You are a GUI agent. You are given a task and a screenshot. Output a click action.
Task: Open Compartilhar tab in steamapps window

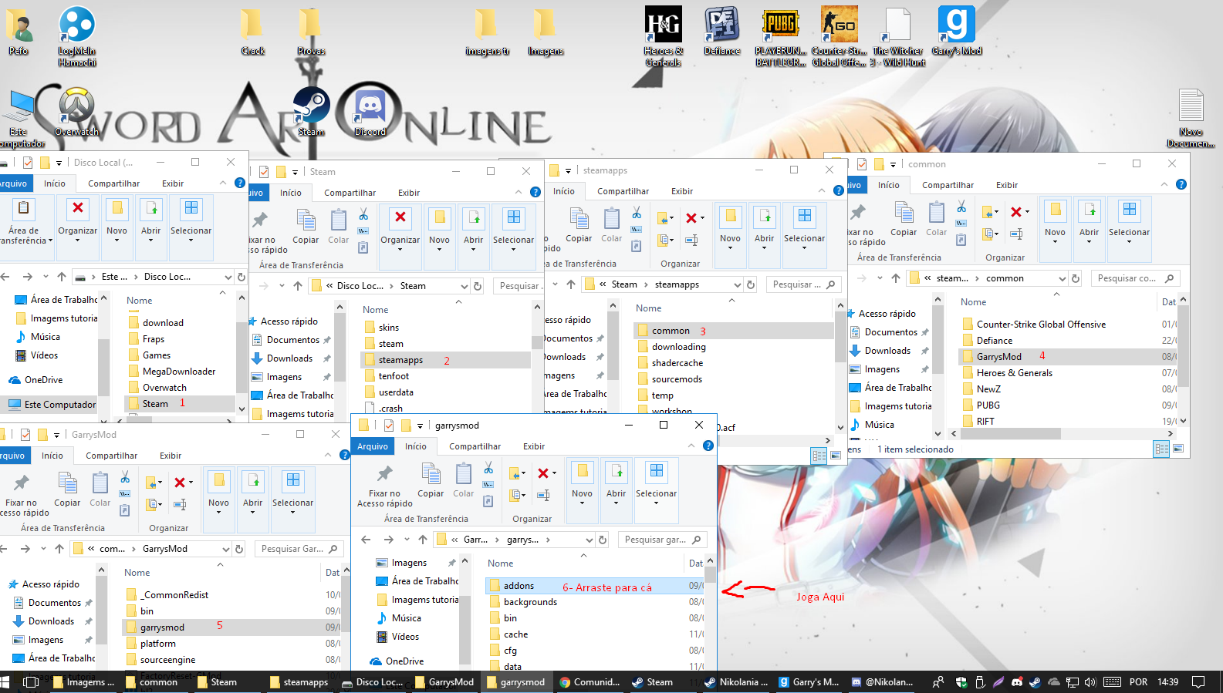(623, 191)
